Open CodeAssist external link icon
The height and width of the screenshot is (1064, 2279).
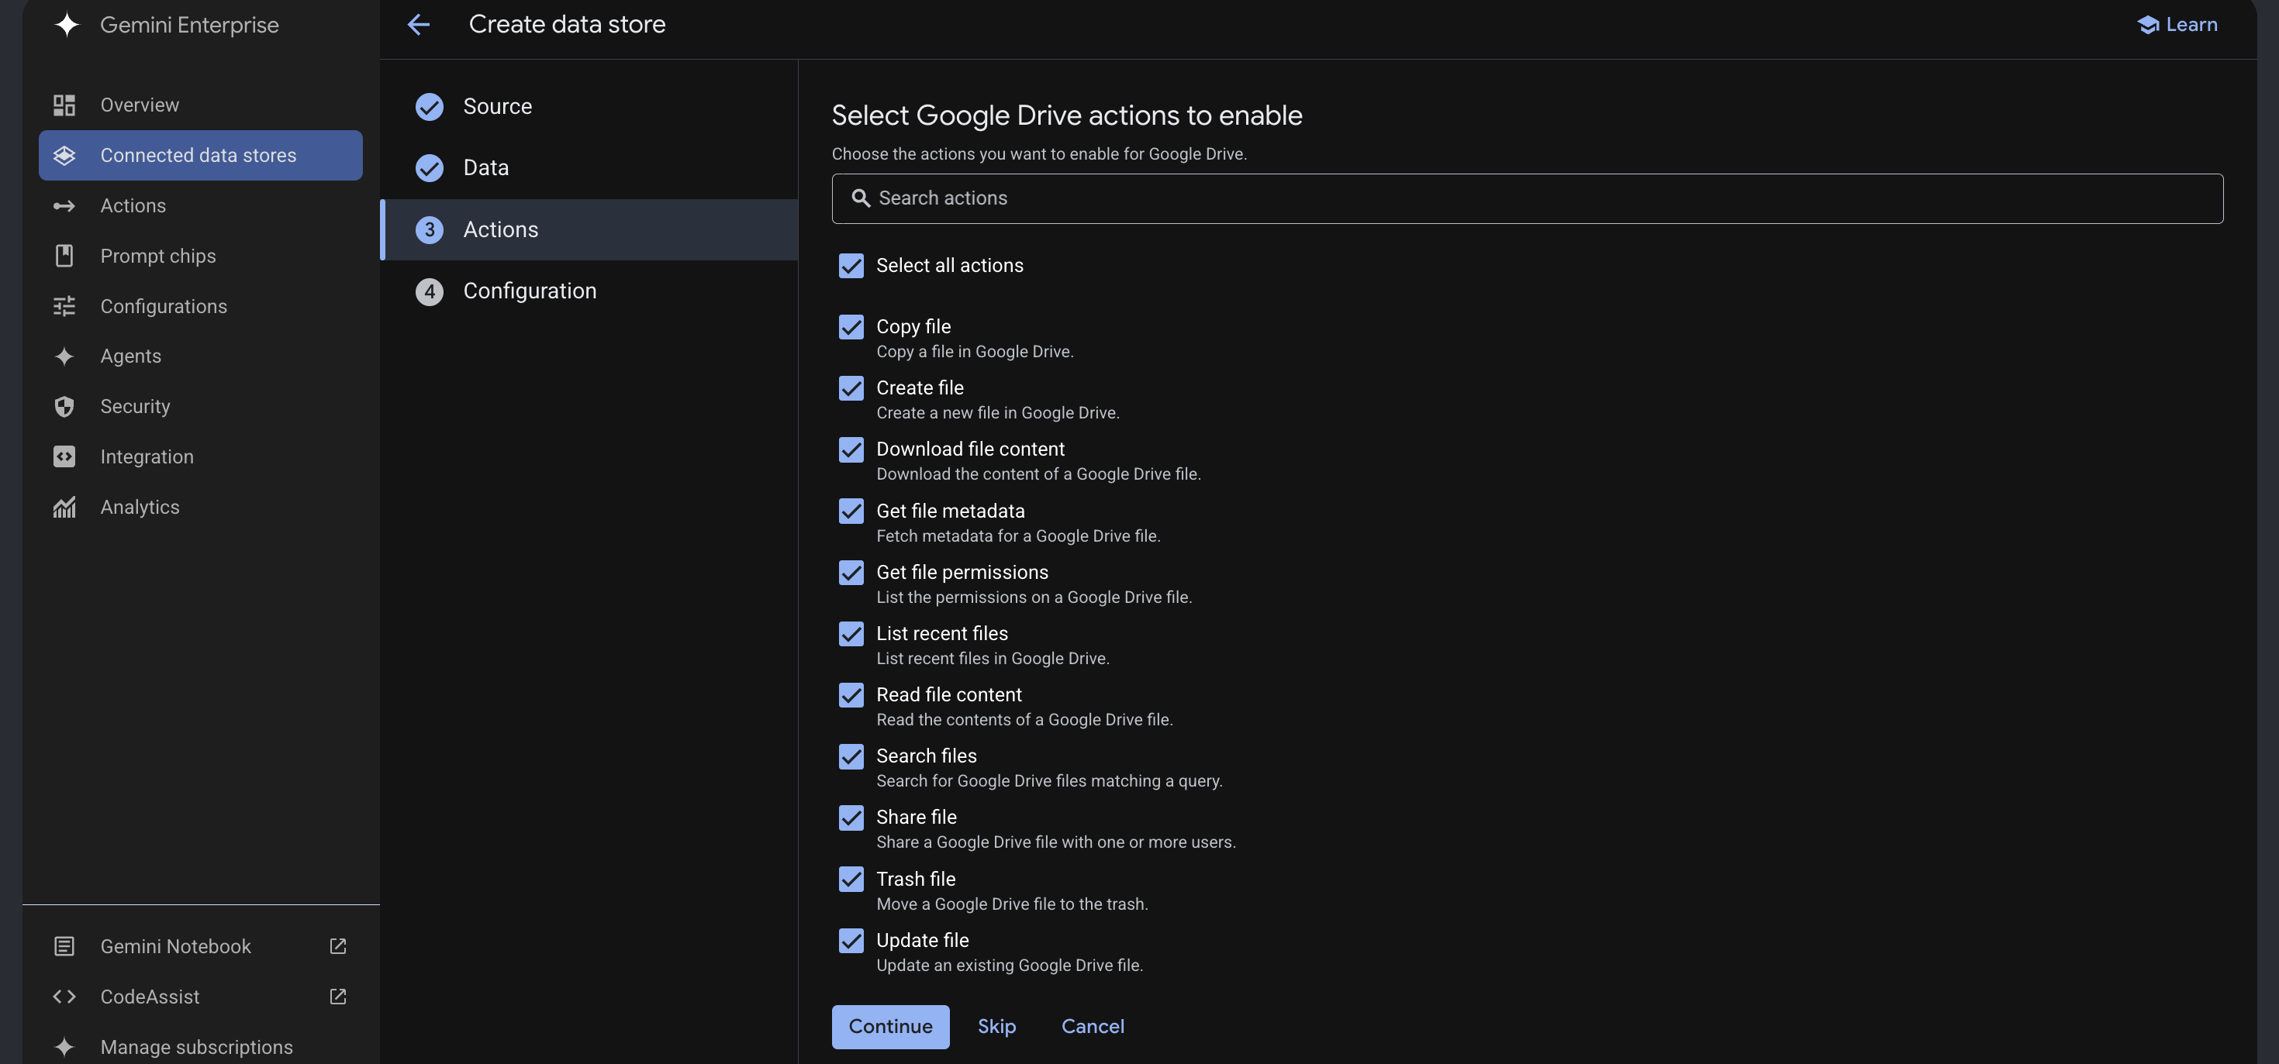(338, 997)
